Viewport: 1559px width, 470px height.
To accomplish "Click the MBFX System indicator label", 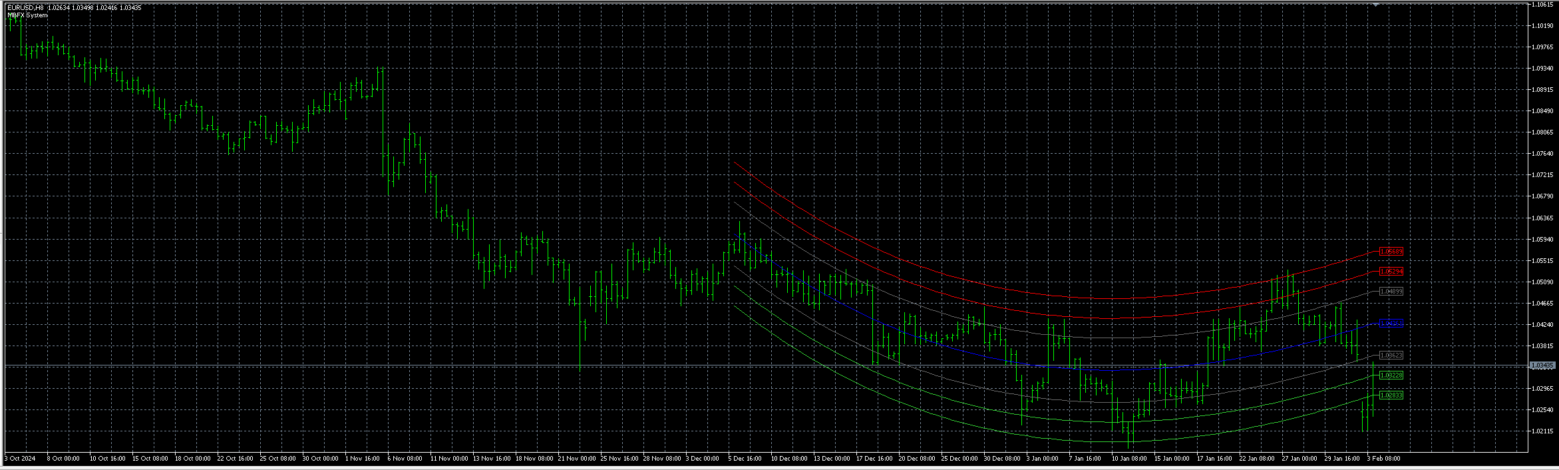I will (27, 15).
